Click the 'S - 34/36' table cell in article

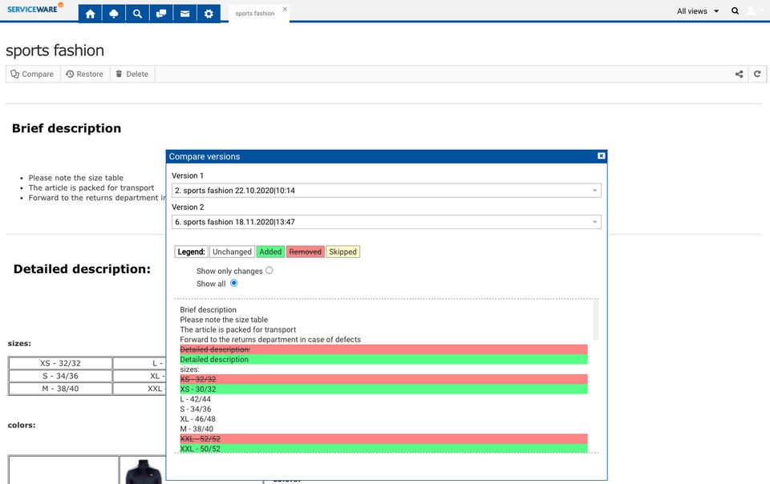[60, 376]
